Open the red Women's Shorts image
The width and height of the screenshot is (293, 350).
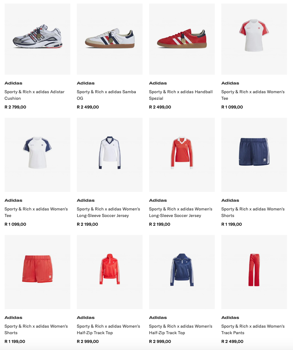pos(37,272)
